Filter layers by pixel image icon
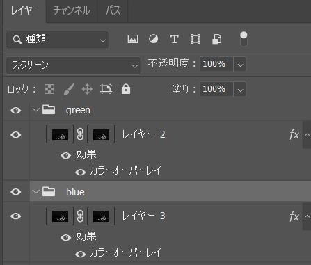 tap(133, 39)
